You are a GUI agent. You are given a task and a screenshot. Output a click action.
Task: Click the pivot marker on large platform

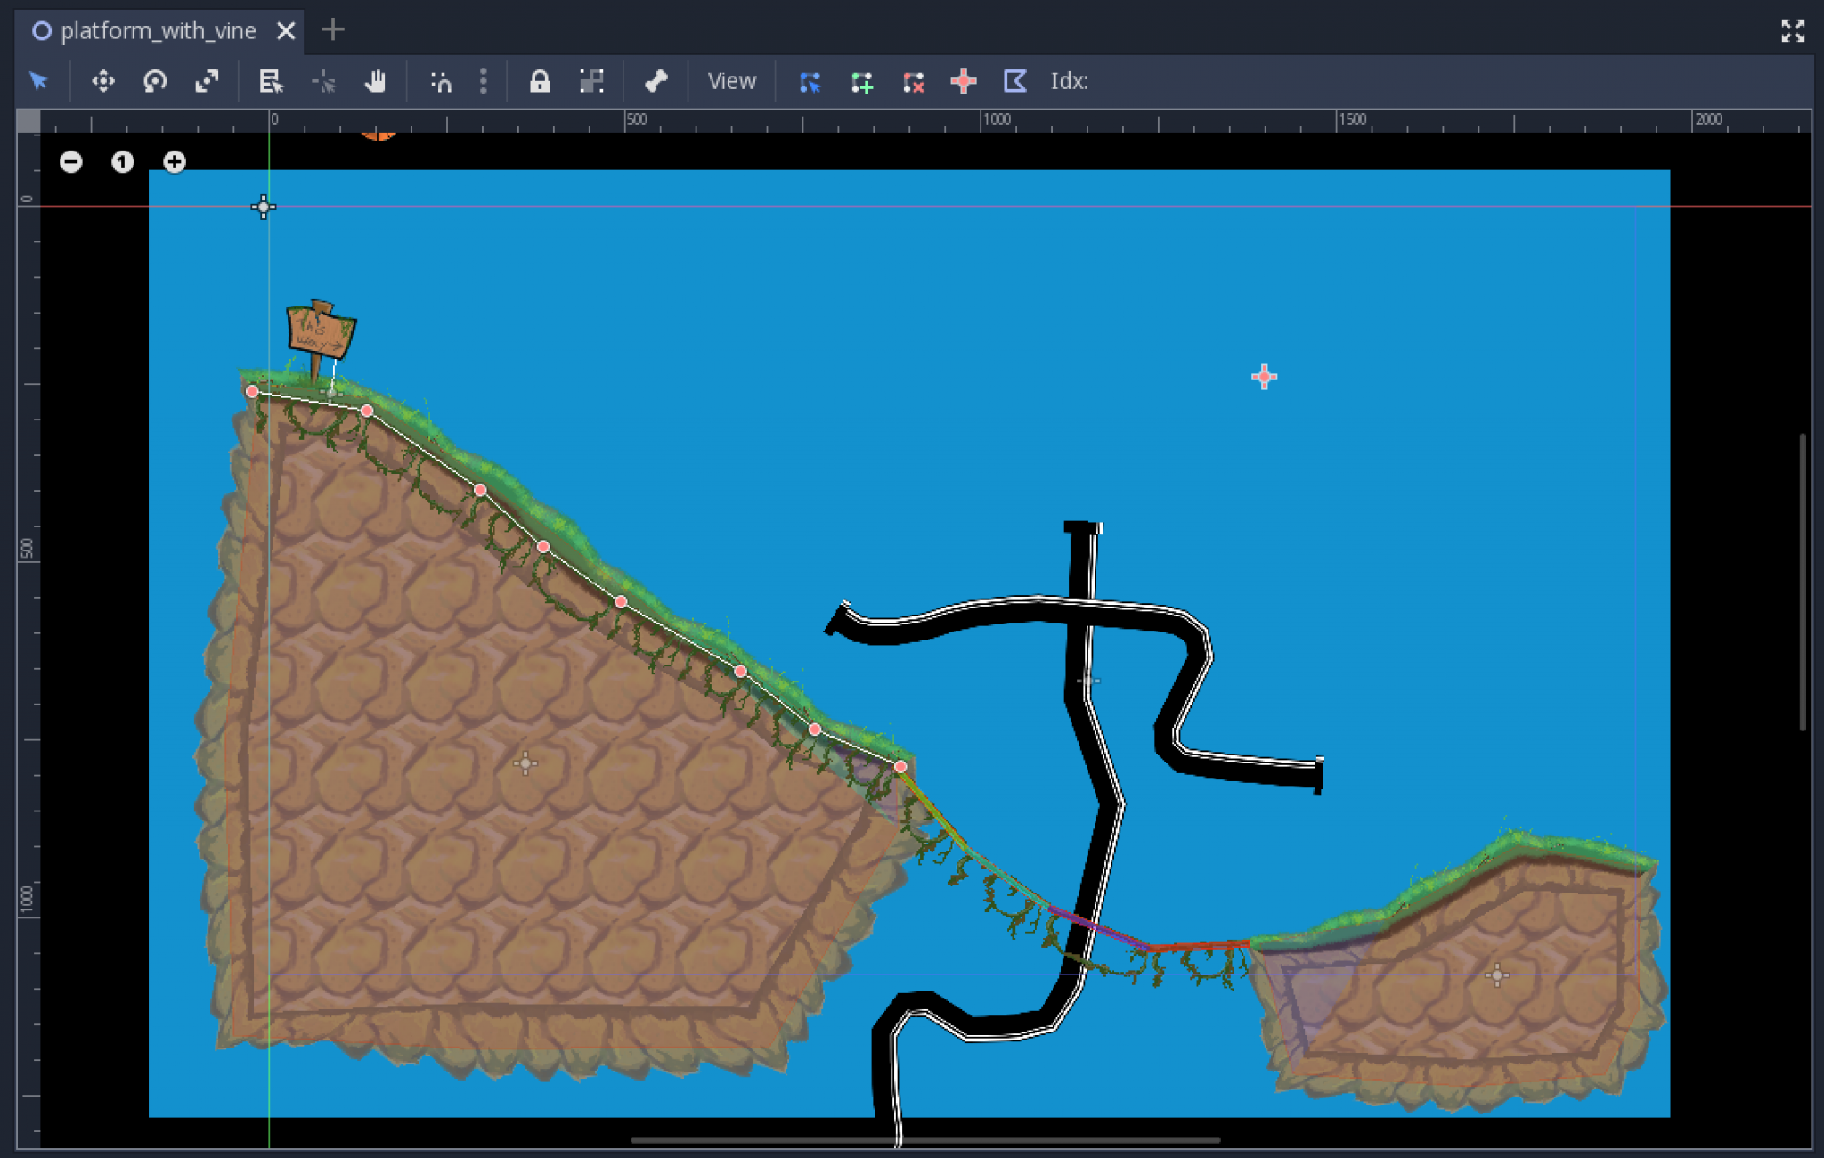[x=525, y=763]
